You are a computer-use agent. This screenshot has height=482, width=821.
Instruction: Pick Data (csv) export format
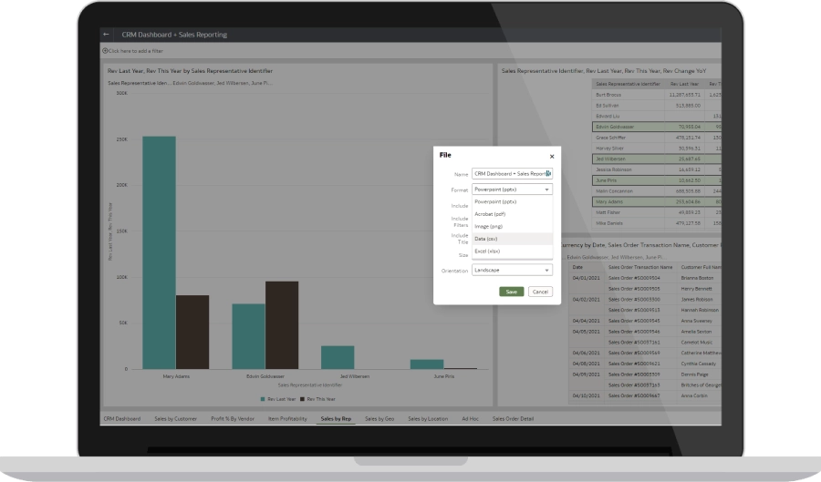click(486, 239)
